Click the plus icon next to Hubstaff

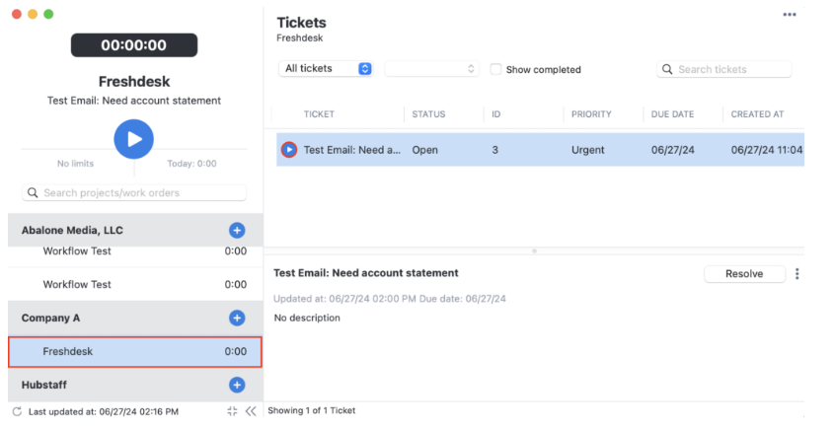click(237, 385)
